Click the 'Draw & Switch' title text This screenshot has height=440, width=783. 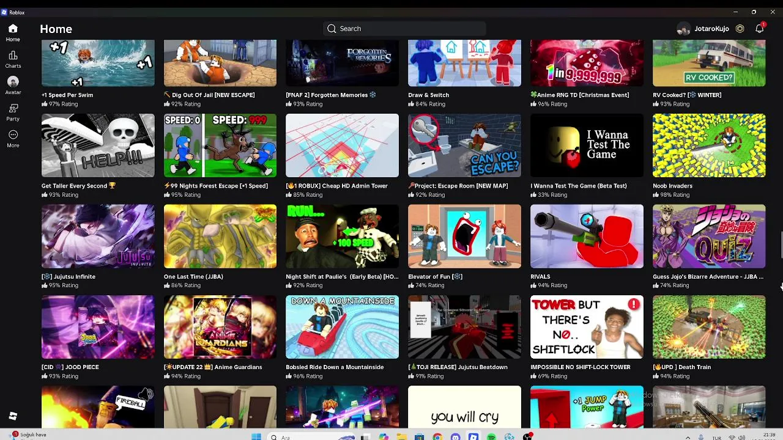point(428,95)
